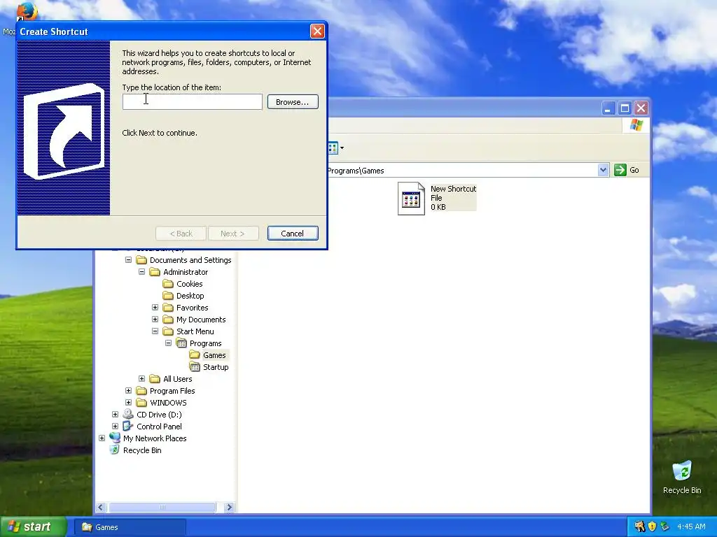
Task: Collapse the Administrator tree node
Action: 141,272
